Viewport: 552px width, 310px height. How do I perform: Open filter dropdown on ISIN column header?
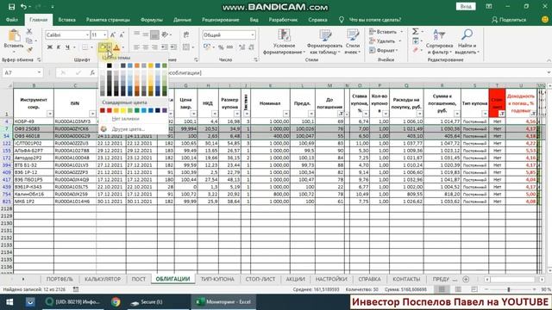92,114
